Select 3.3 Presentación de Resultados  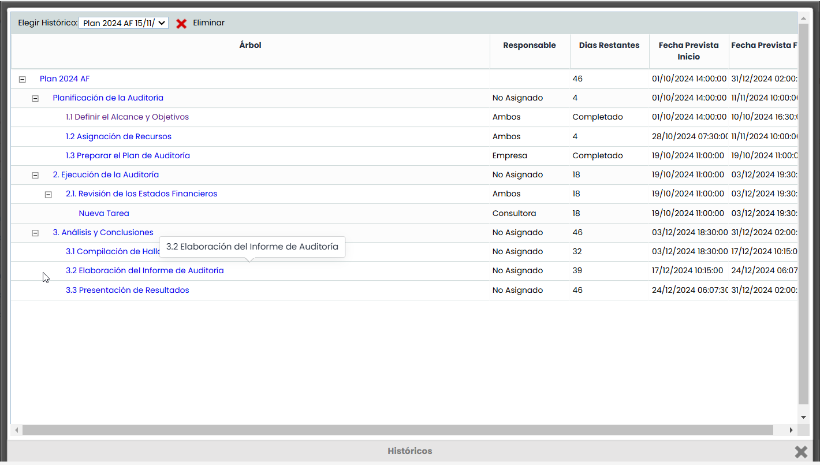128,291
